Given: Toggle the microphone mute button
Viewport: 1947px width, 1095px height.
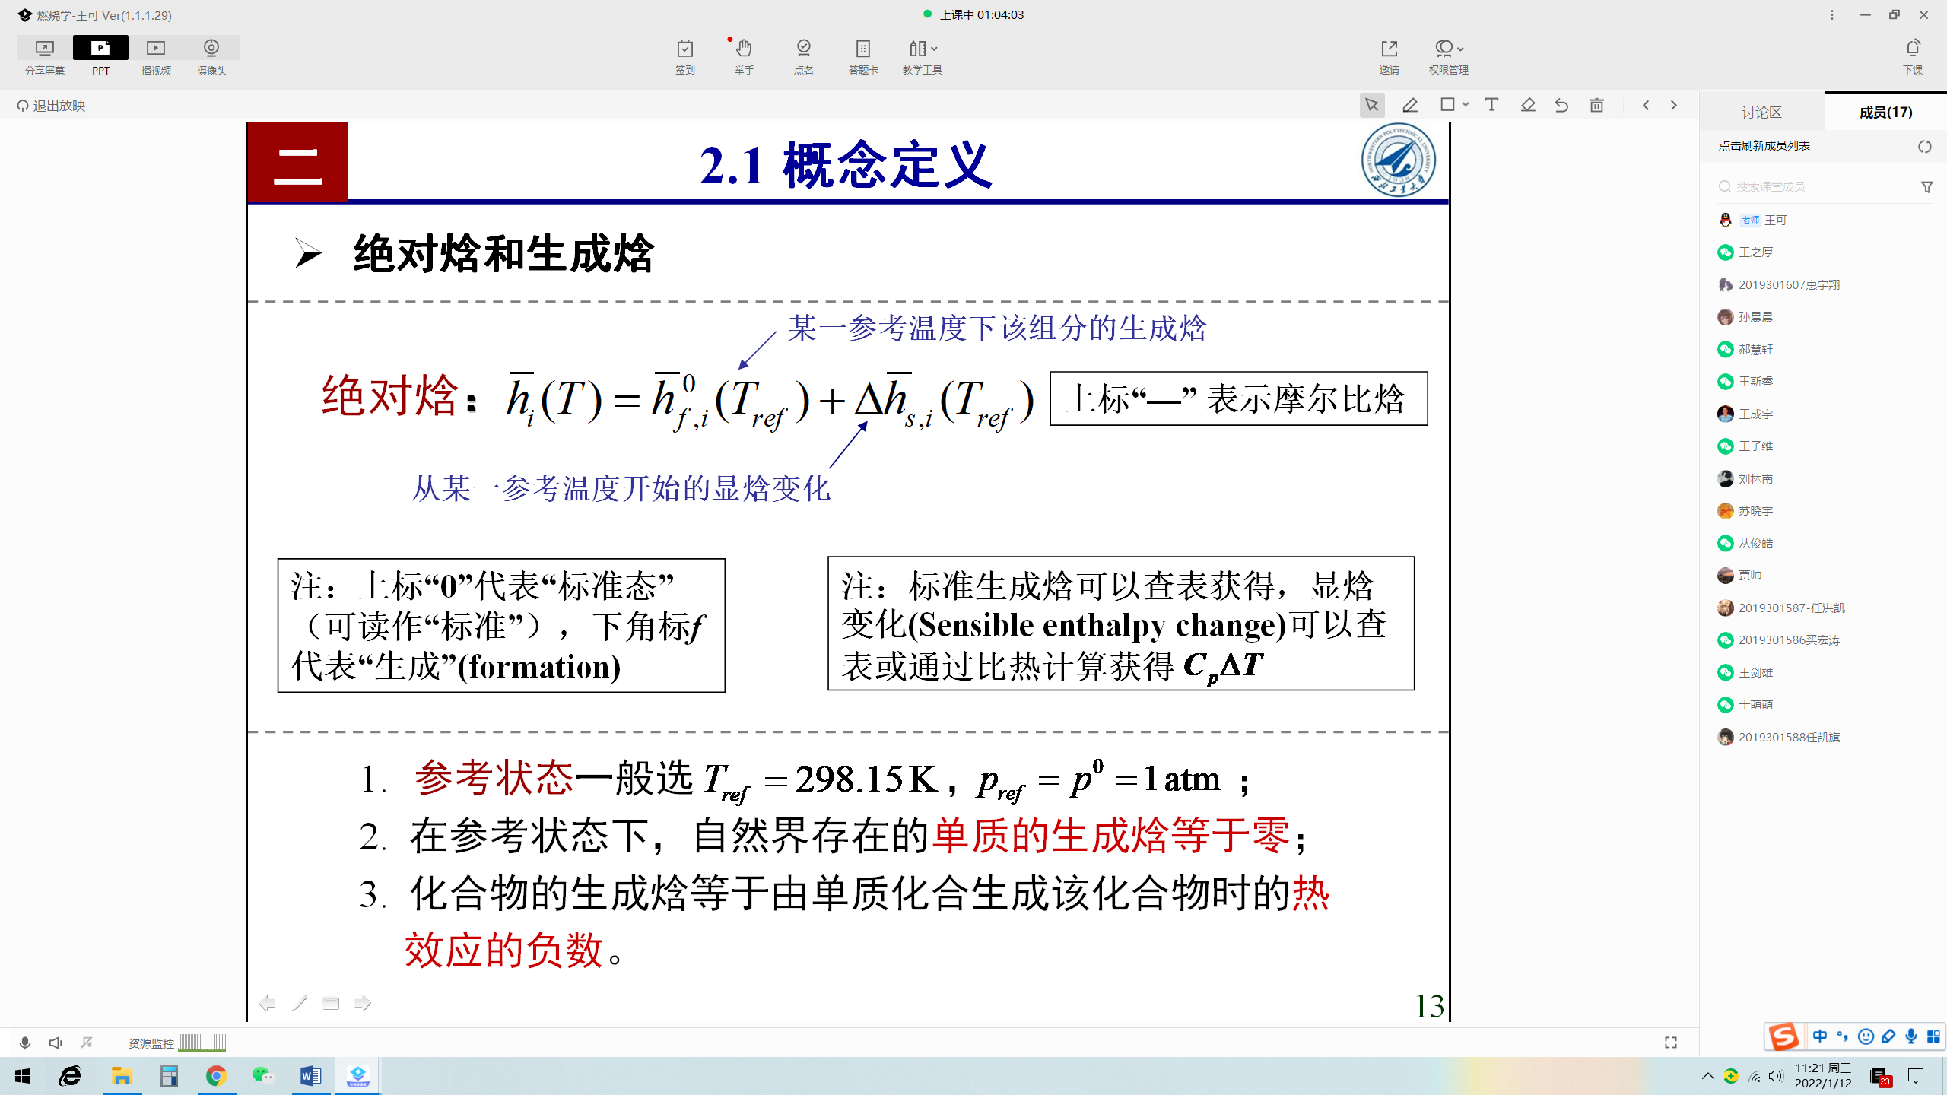Looking at the screenshot, I should click(25, 1043).
